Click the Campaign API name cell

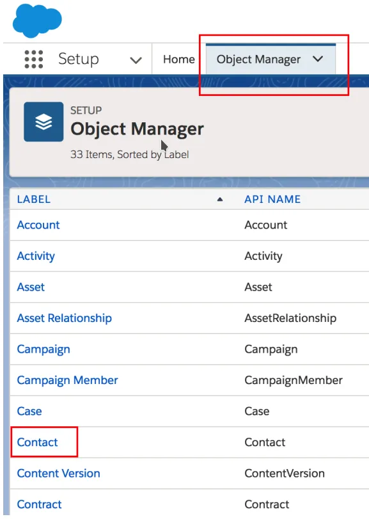click(x=271, y=349)
